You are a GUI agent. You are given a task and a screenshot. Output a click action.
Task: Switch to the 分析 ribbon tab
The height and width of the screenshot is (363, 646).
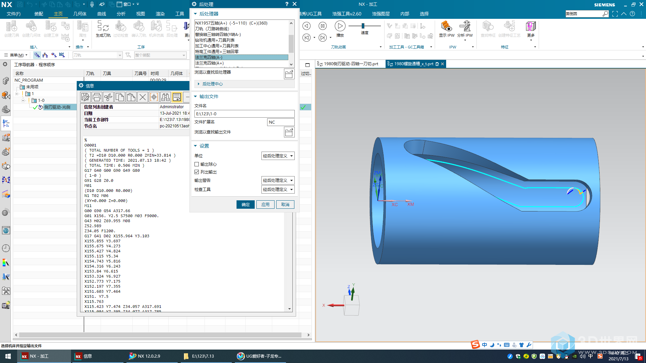click(x=121, y=14)
